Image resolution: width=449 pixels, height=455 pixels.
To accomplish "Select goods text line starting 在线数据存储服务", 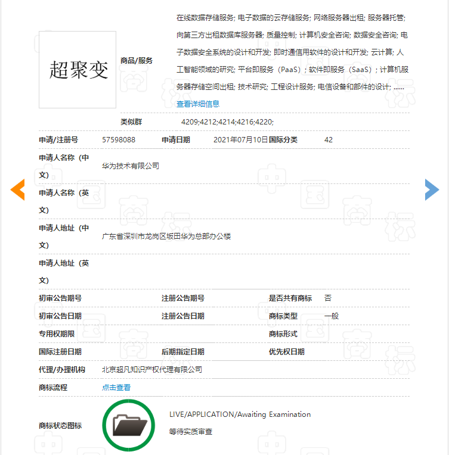I will click(x=291, y=18).
